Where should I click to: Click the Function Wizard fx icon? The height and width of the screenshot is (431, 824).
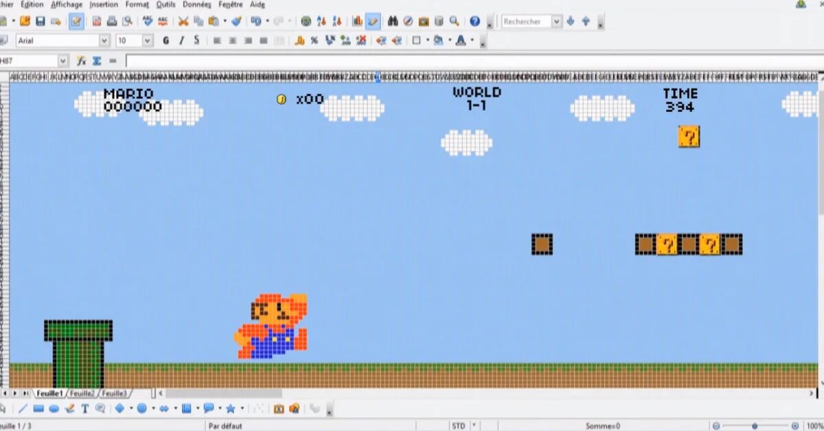pos(81,61)
